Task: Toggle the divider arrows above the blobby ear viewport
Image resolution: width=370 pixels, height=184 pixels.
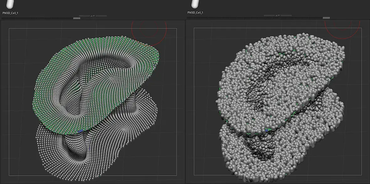Action: (278, 16)
